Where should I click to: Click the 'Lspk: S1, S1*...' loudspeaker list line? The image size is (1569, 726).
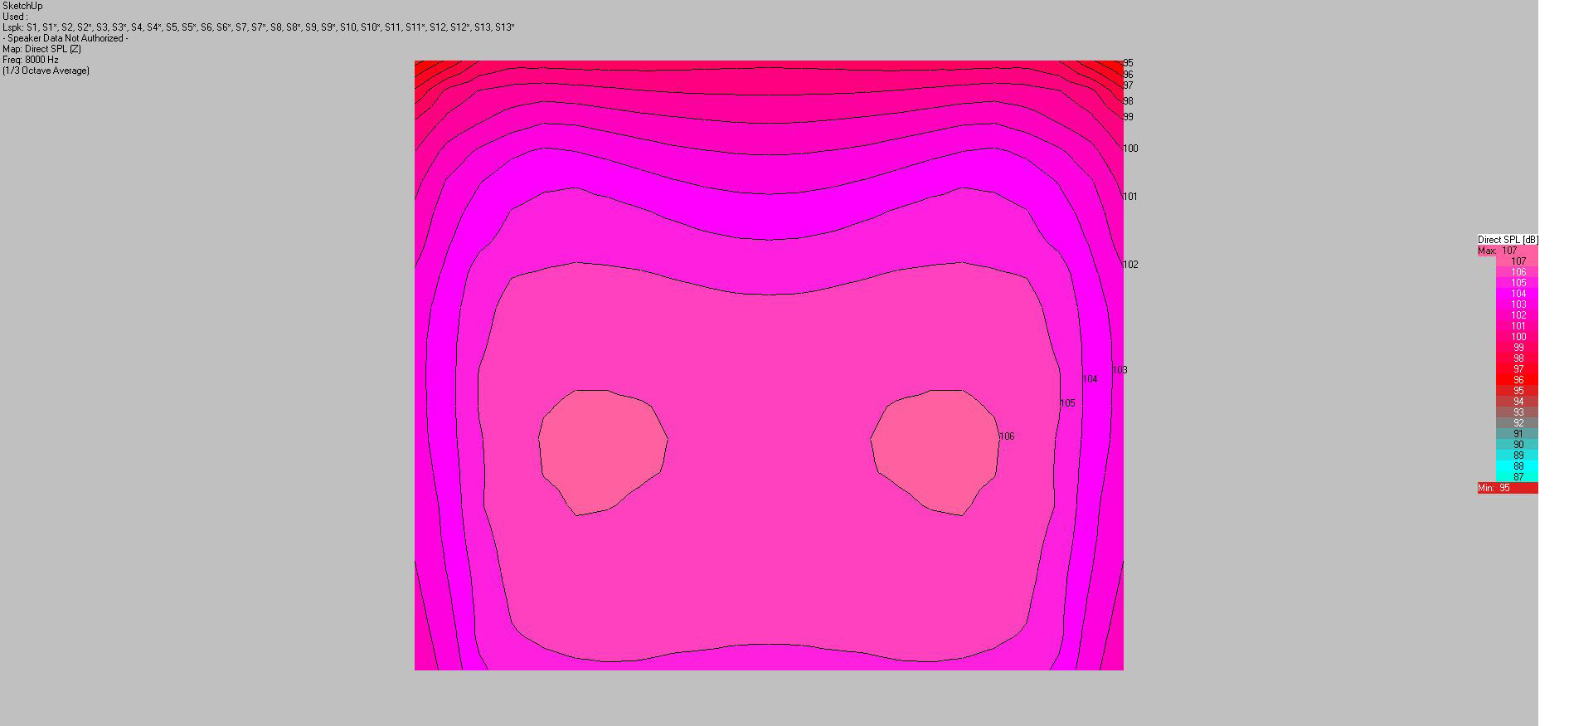[x=259, y=27]
